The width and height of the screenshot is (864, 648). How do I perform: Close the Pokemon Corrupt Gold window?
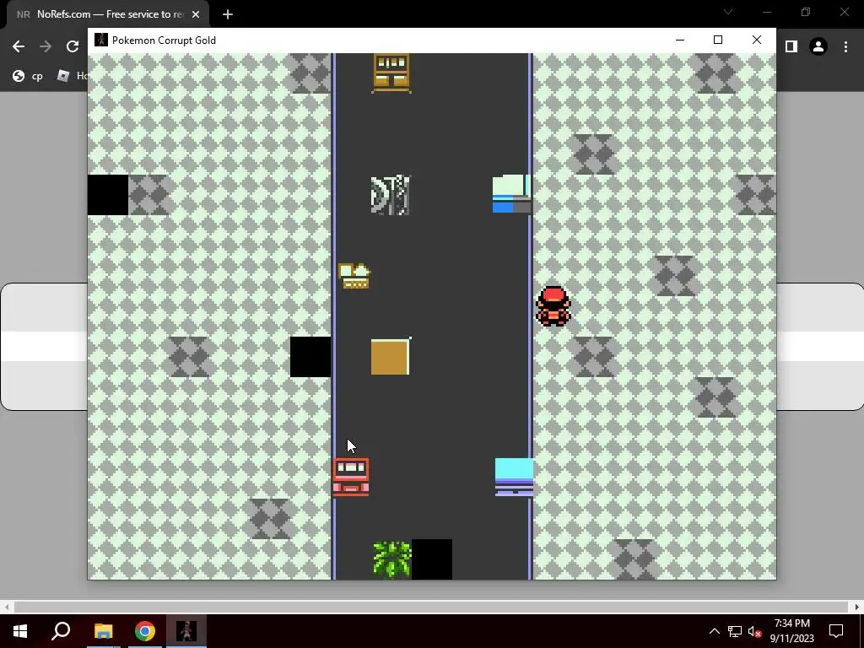tap(757, 40)
